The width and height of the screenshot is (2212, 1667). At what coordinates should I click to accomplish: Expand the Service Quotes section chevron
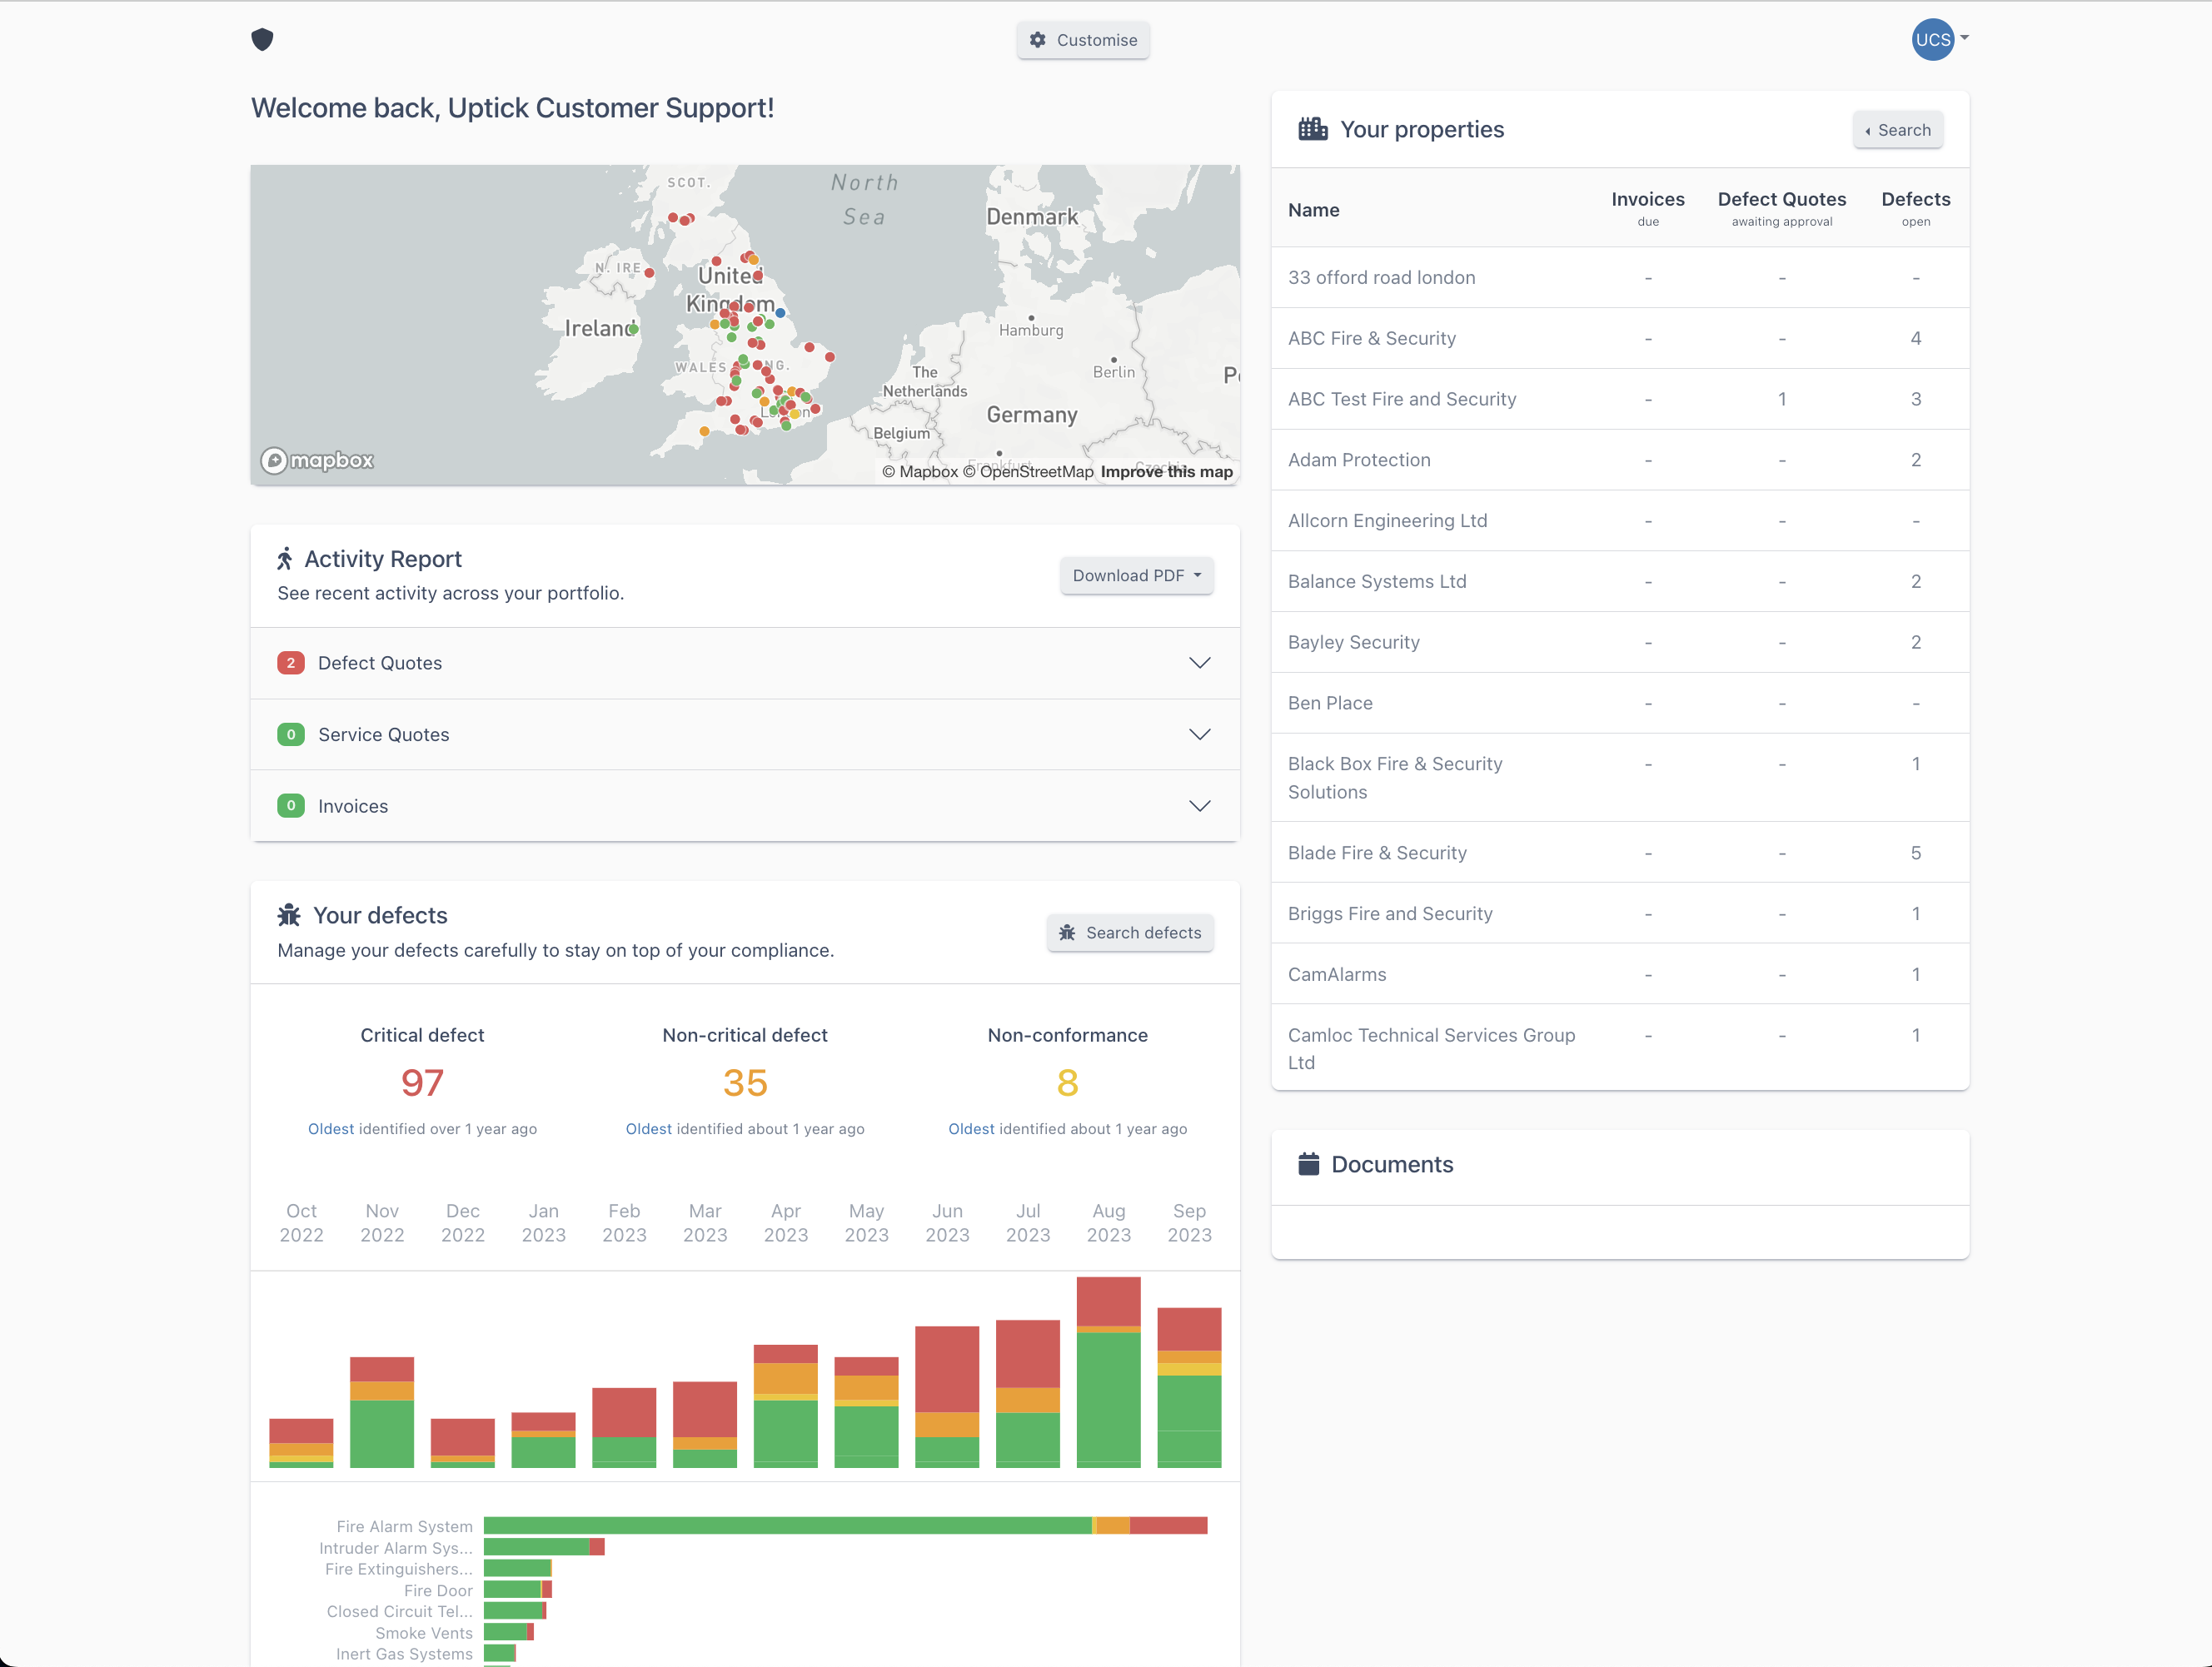click(x=1199, y=734)
